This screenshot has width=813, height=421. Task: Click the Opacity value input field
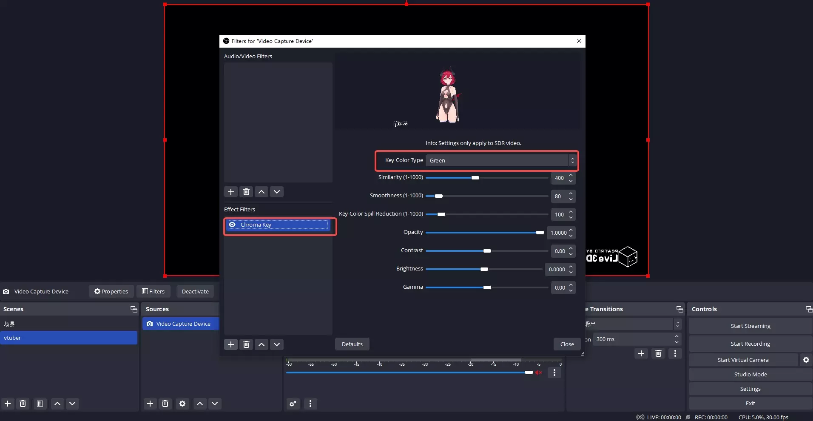[x=558, y=233]
